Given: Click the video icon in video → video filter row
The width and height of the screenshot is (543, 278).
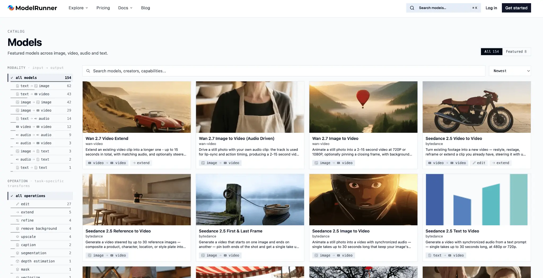Looking at the screenshot, I should [17, 127].
